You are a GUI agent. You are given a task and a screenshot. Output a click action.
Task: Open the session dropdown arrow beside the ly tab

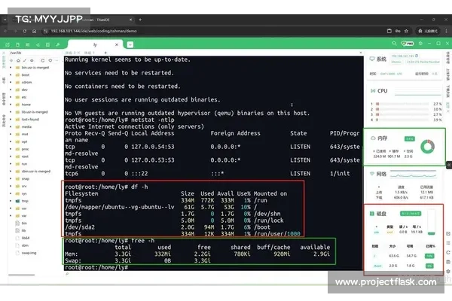(x=130, y=44)
